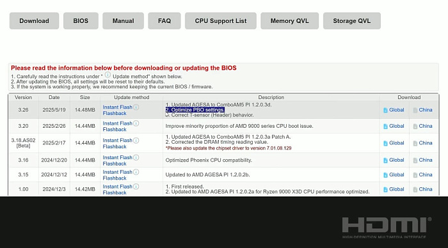Click the Flashback link for version 1.00
448x248 pixels.
pos(115,192)
